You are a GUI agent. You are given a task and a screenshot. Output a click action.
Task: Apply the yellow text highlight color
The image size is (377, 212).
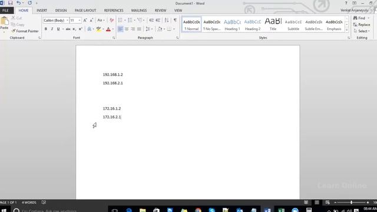point(98,29)
